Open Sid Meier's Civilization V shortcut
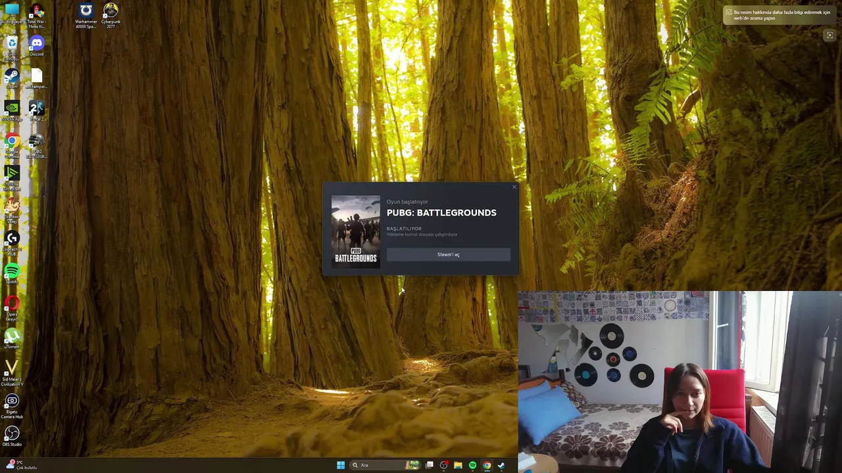The height and width of the screenshot is (473, 842). [12, 372]
